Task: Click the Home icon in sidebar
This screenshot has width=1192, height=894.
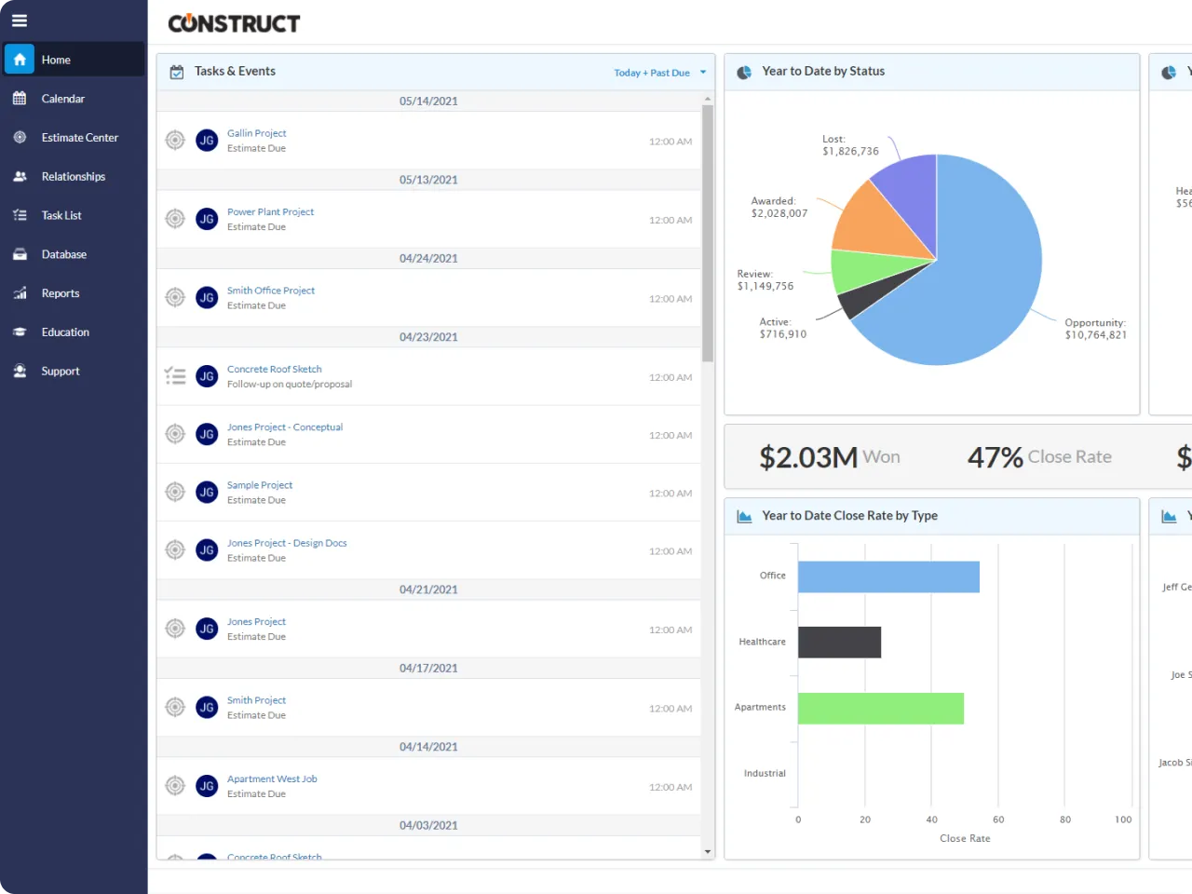Action: click(20, 60)
